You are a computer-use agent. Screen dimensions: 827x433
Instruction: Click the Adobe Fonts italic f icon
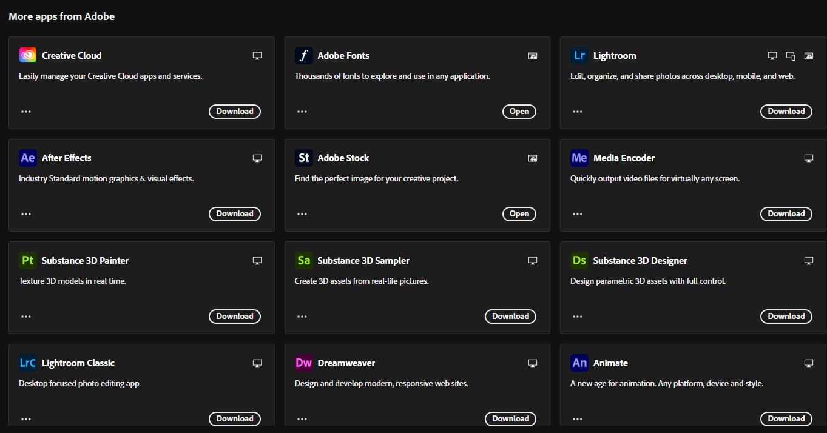coord(303,55)
